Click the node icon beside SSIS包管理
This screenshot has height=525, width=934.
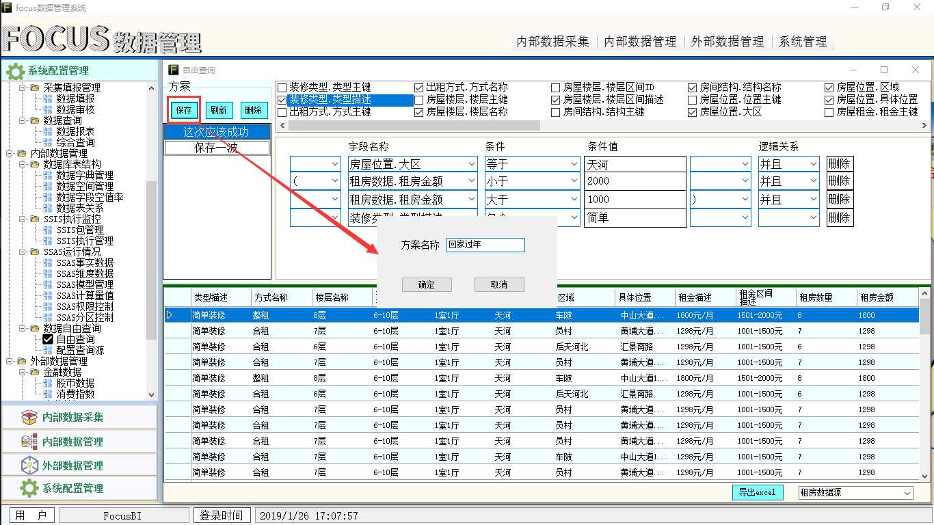48,230
